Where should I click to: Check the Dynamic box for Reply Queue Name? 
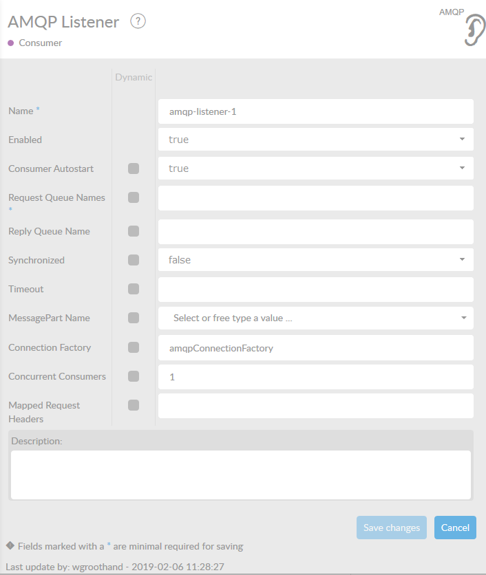pos(134,231)
